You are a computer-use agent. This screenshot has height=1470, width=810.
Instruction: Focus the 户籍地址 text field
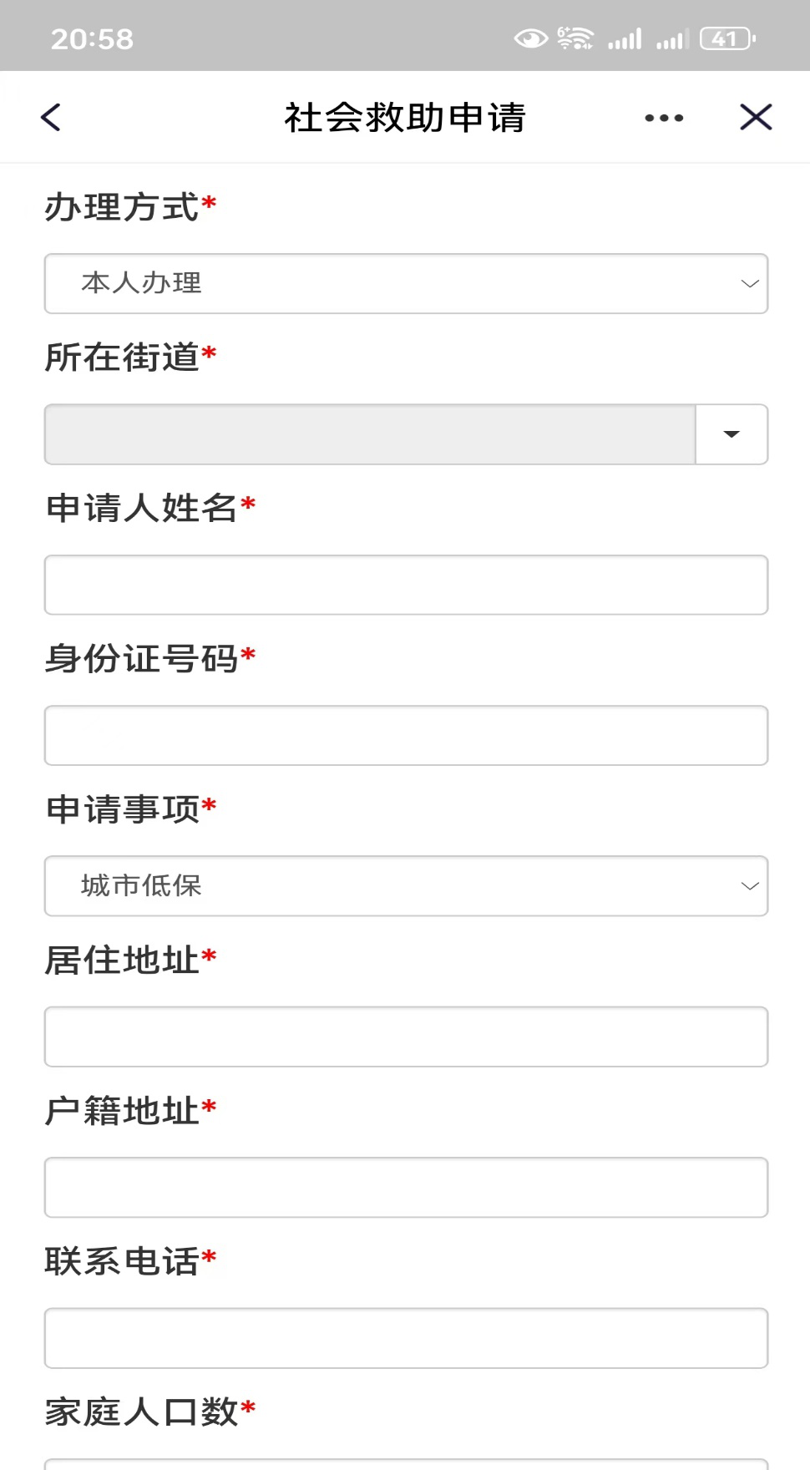pyautogui.click(x=406, y=1187)
